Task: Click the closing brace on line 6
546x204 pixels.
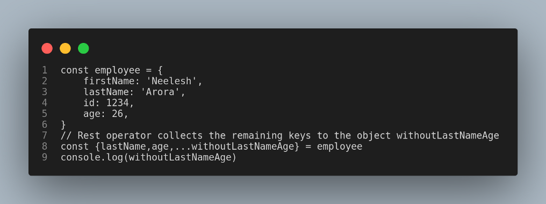Action: [63, 125]
